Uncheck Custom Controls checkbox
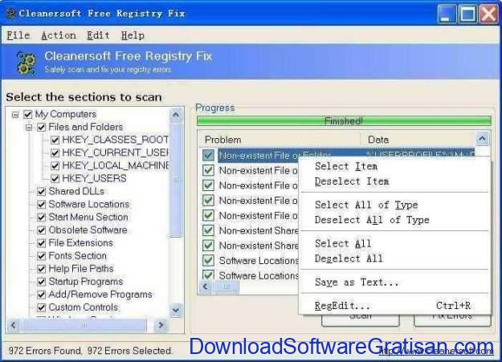Viewport: 502px width, 362px height. [x=41, y=307]
